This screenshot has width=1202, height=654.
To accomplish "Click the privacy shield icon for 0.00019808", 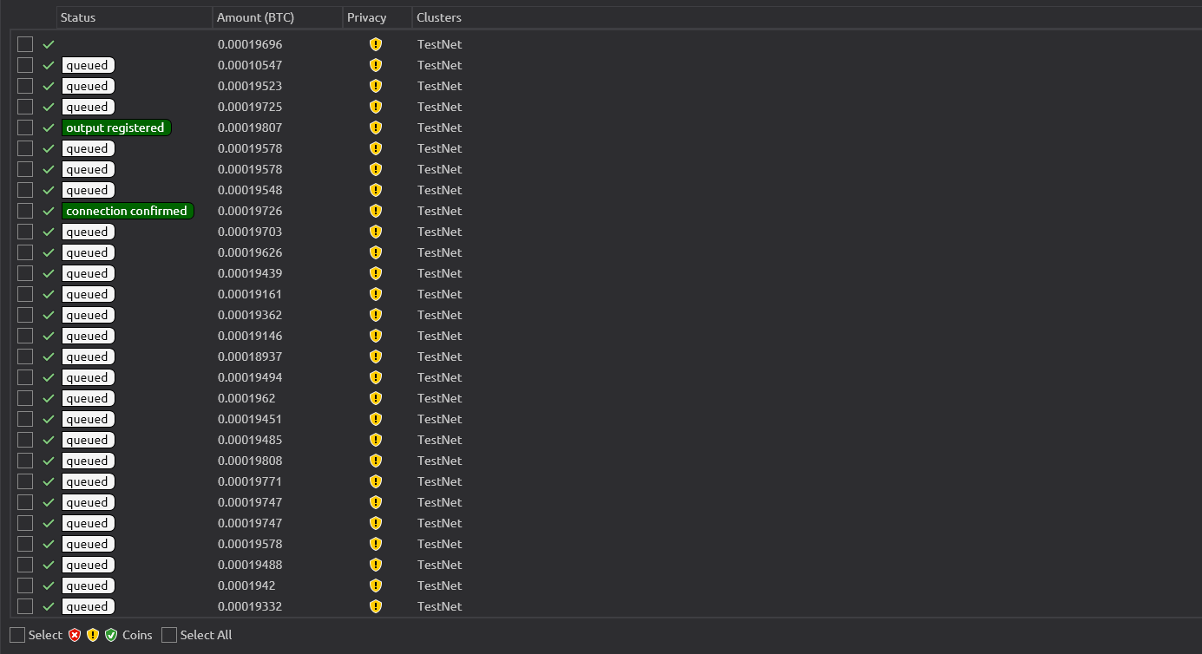I will point(376,461).
